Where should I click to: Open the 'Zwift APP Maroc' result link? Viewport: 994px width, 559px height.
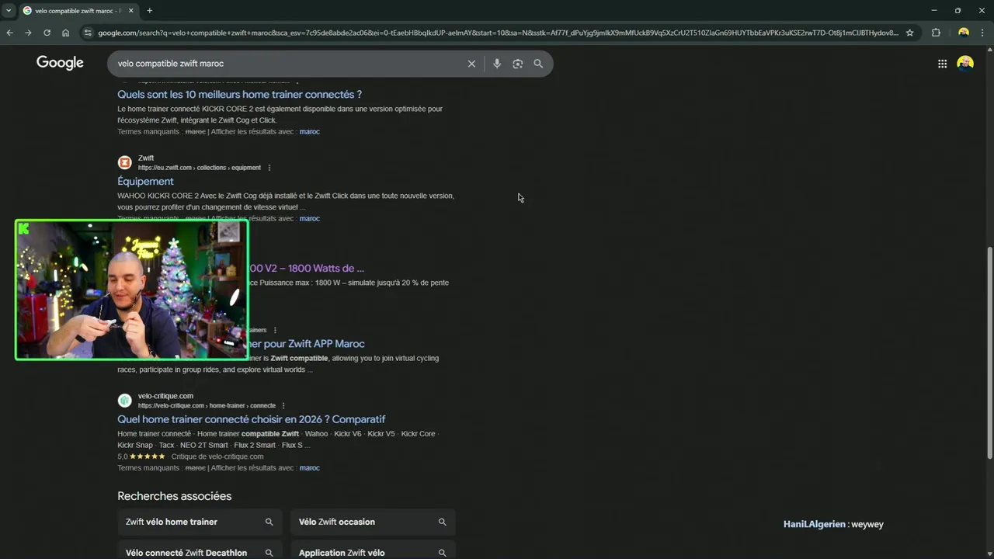[x=306, y=343]
